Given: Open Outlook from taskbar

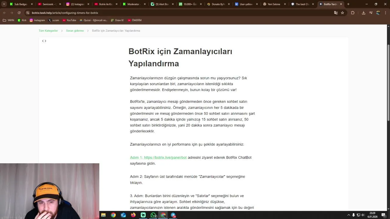Looking at the screenshot, I should pos(123,215).
